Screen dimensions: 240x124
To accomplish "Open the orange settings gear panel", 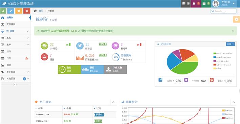I will [x=237, y=19].
